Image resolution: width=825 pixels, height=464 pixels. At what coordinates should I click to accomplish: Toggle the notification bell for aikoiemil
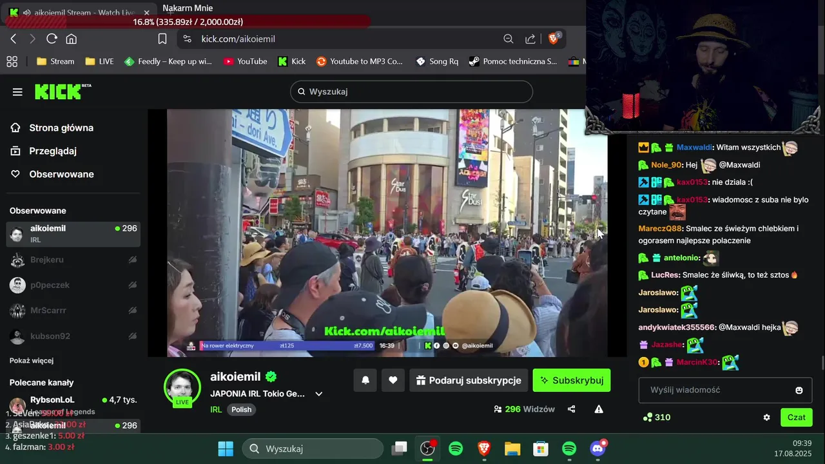click(365, 380)
